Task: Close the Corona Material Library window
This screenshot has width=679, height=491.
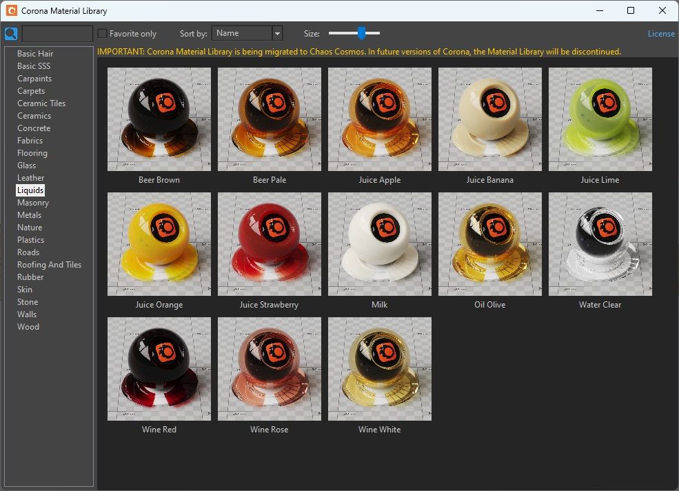Action: [662, 10]
